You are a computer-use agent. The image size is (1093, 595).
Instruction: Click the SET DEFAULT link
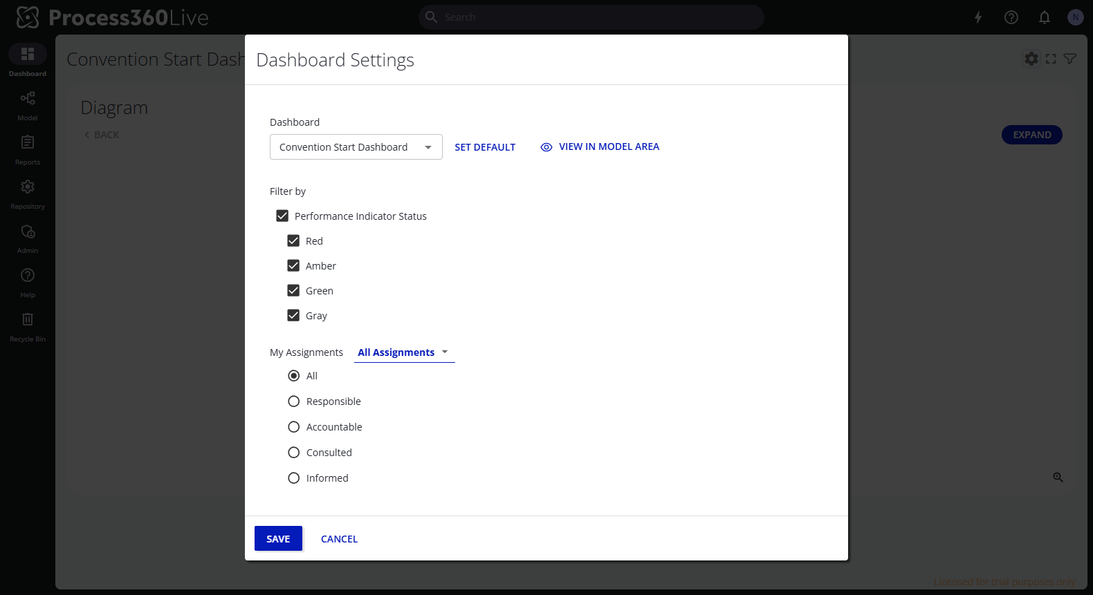tap(485, 147)
